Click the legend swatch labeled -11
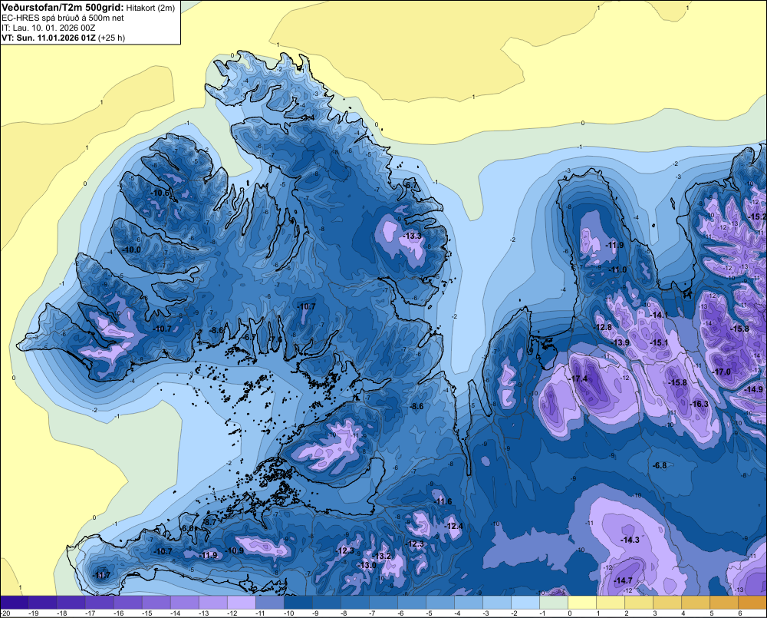 (x=269, y=603)
